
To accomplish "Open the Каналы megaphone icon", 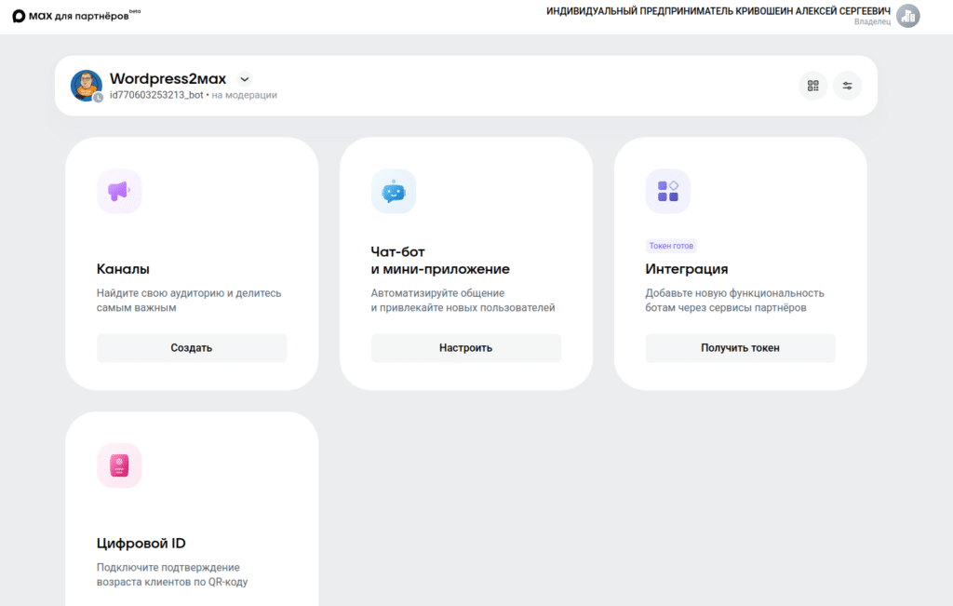I will point(119,191).
